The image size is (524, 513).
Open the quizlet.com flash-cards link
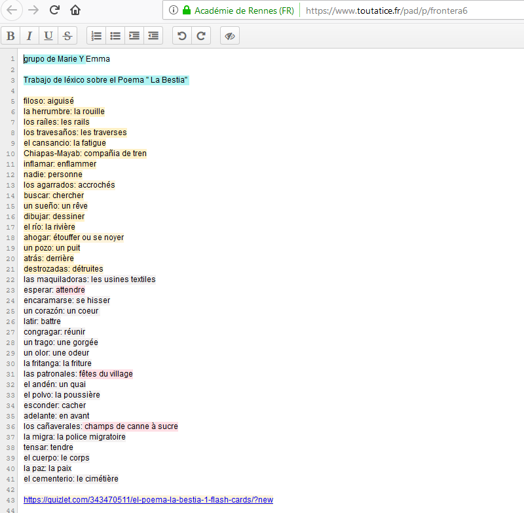click(148, 500)
